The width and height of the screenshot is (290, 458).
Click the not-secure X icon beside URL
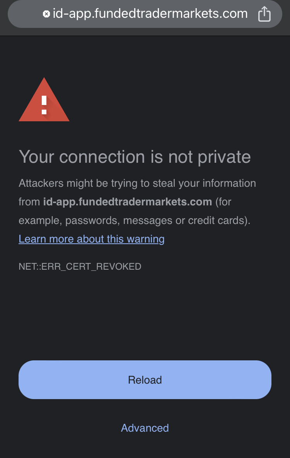point(46,14)
